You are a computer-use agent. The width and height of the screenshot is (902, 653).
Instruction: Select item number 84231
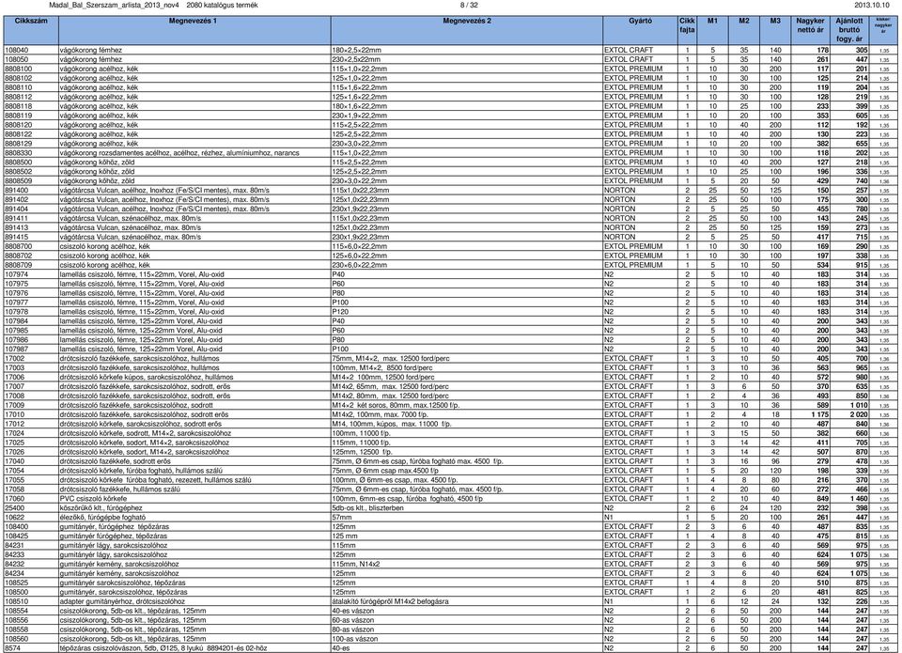coord(14,545)
